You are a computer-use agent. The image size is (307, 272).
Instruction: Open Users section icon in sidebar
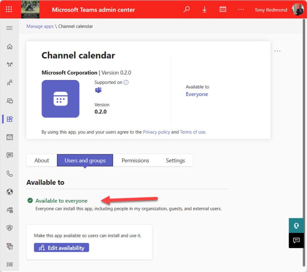tap(10, 83)
